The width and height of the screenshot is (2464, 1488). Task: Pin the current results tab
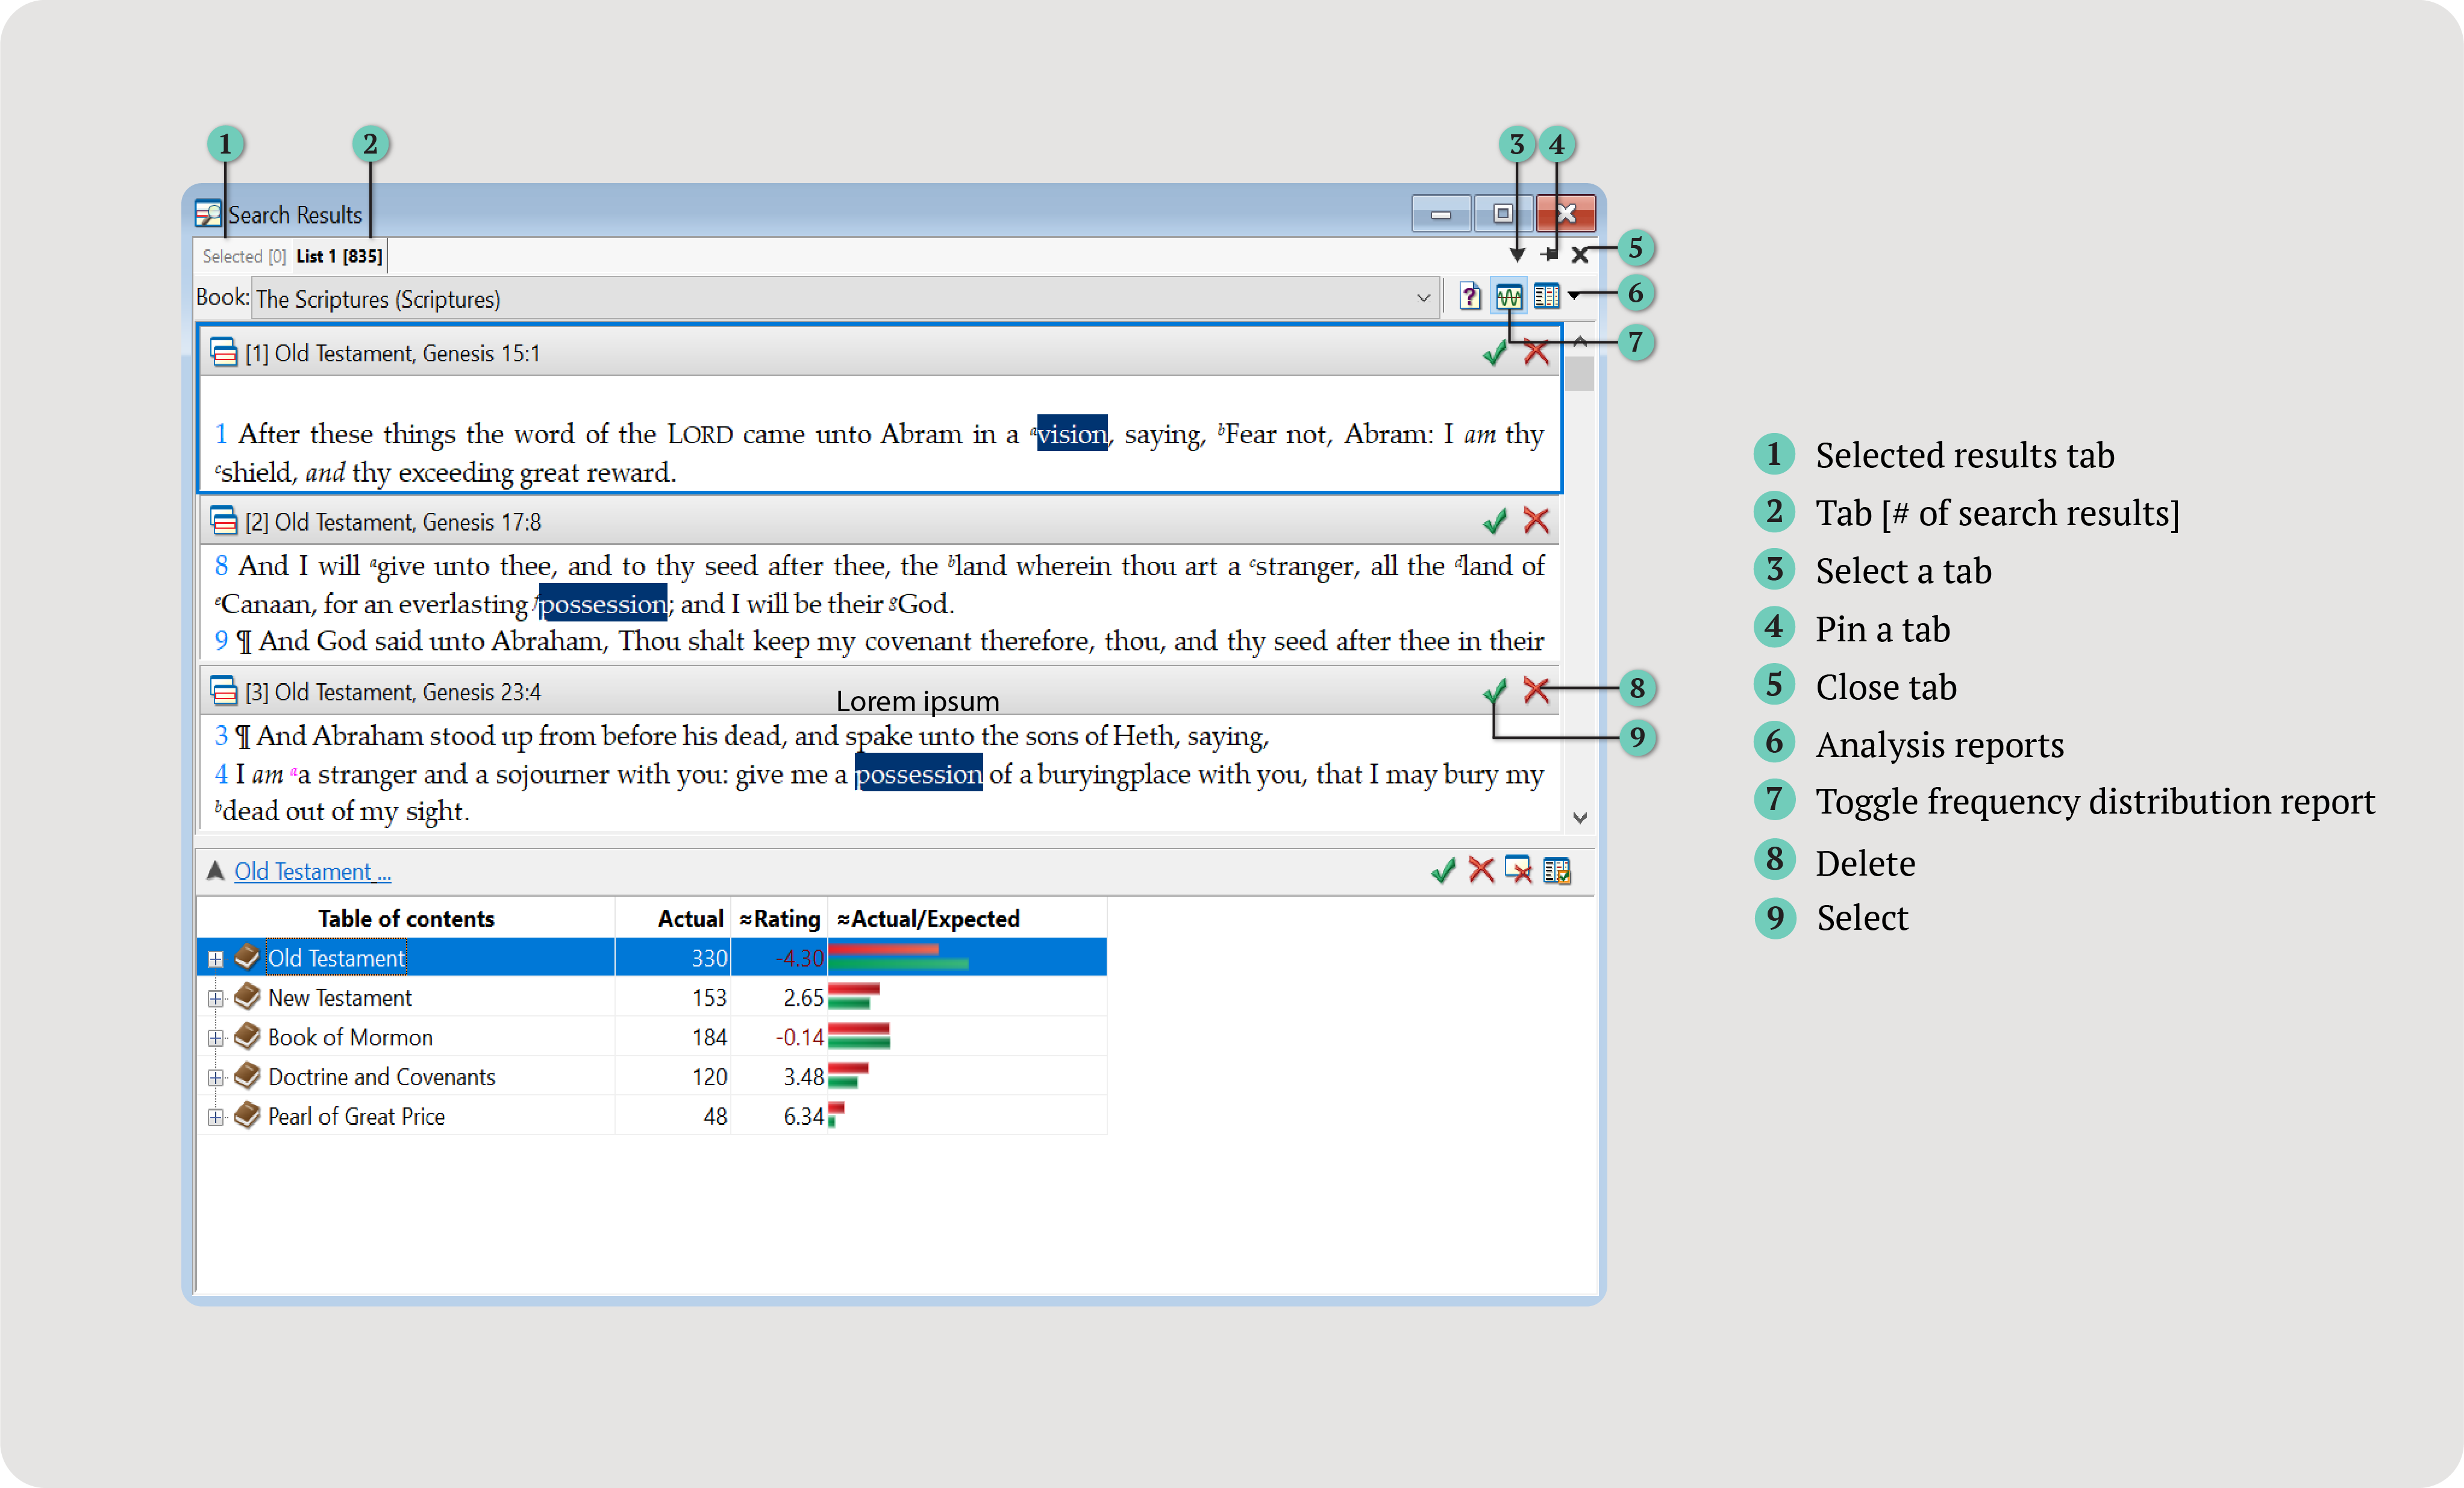pos(1550,255)
